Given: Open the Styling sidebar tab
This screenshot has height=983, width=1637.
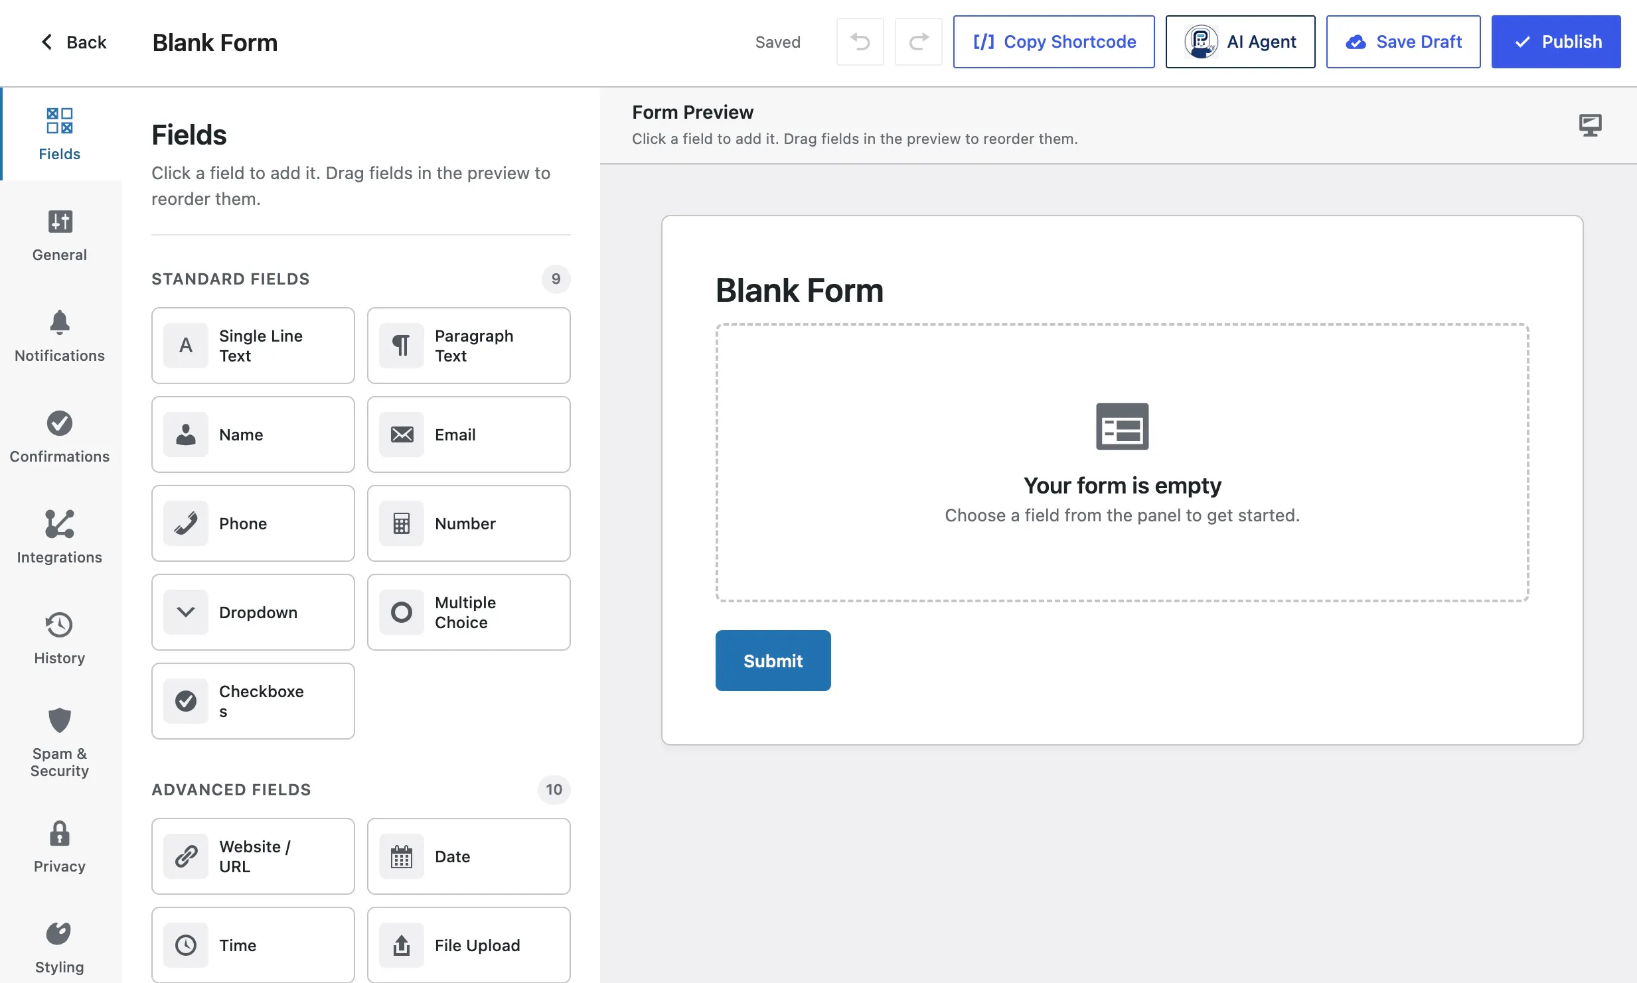Looking at the screenshot, I should point(60,948).
